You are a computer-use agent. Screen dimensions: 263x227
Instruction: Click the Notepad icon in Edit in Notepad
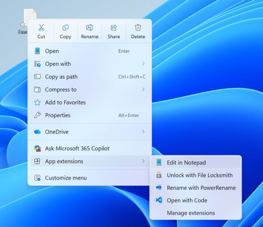[x=159, y=162]
